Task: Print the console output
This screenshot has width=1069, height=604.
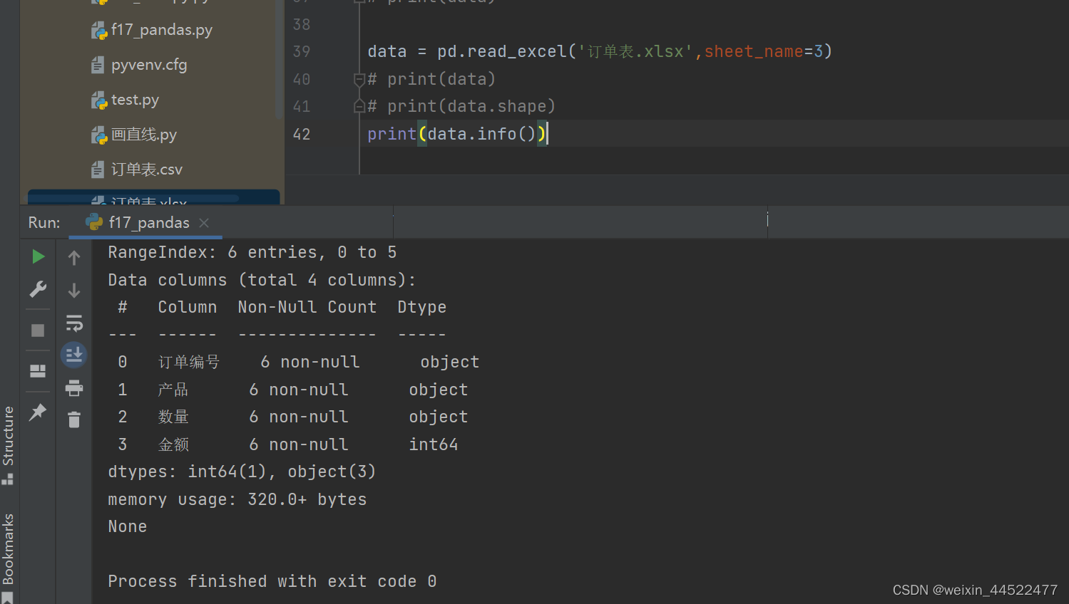Action: (74, 387)
